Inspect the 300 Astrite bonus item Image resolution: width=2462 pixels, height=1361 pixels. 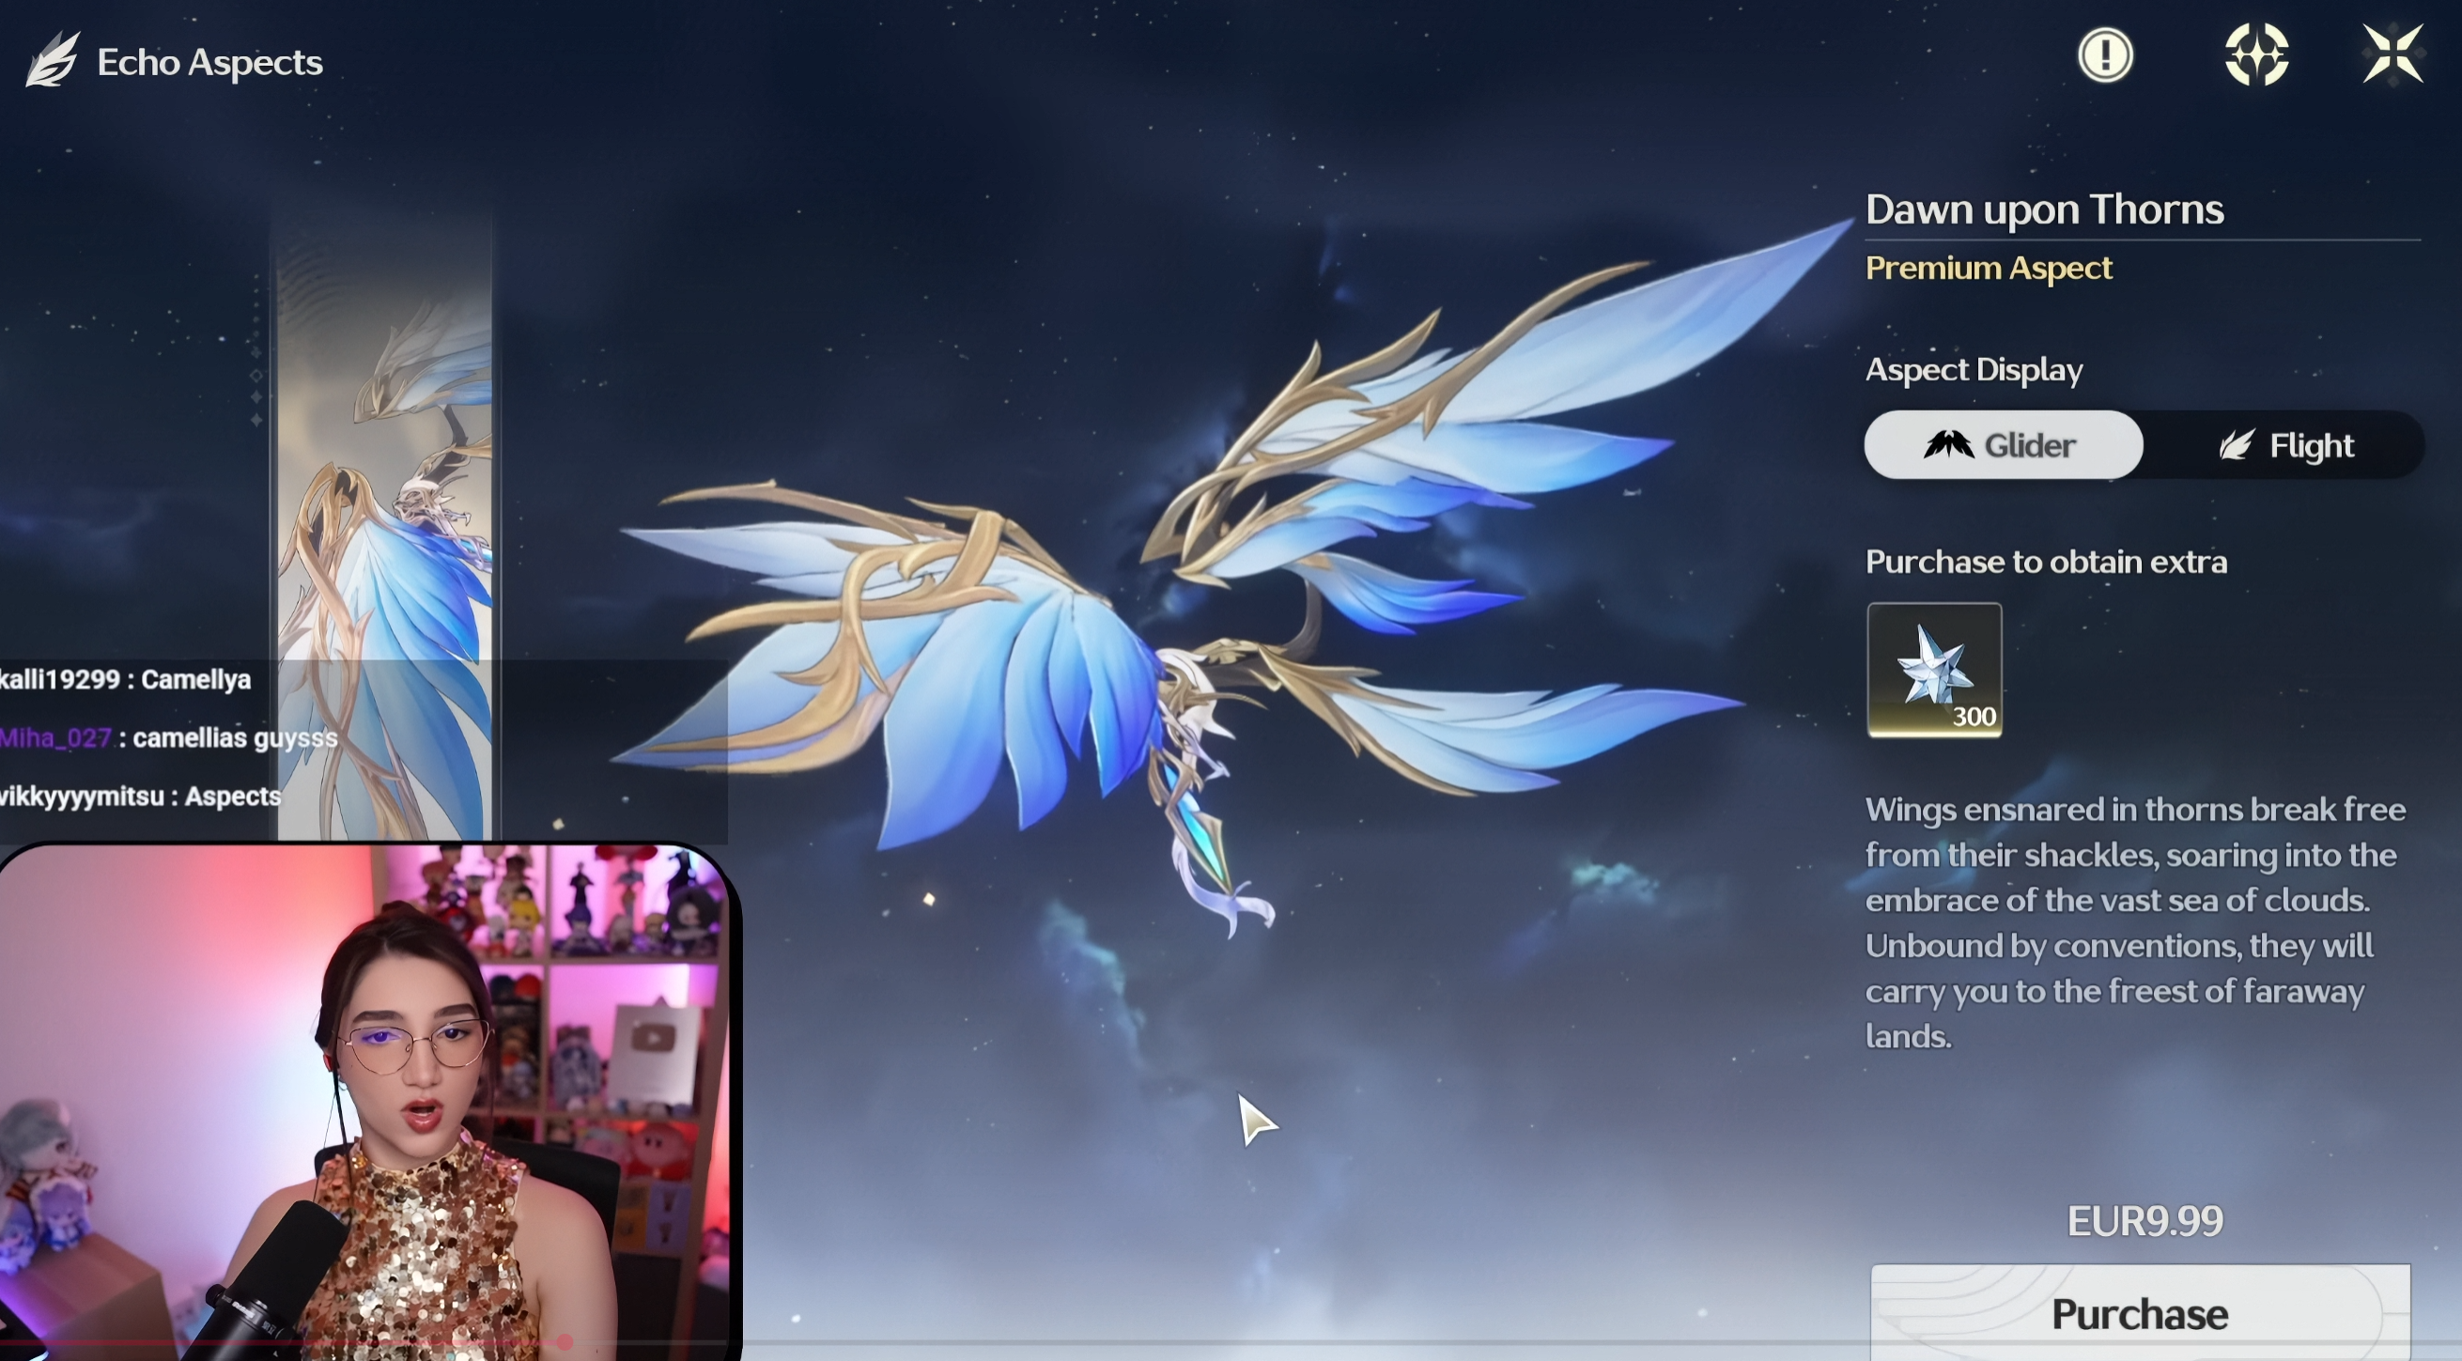coord(1933,670)
